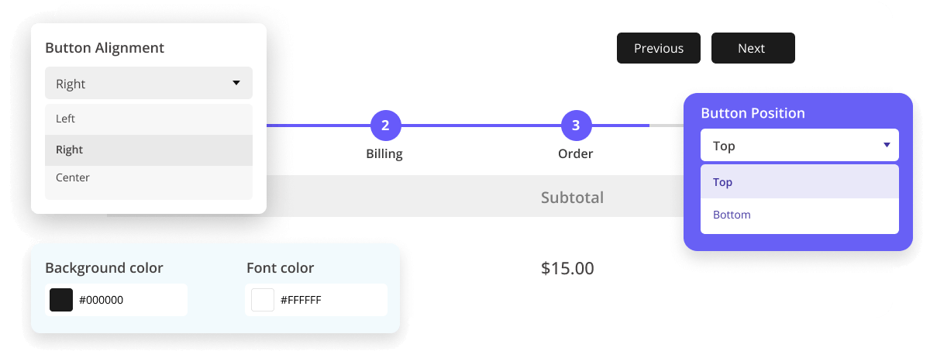This screenshot has height=358, width=930.
Task: Click the white font color swatch
Action: (263, 300)
